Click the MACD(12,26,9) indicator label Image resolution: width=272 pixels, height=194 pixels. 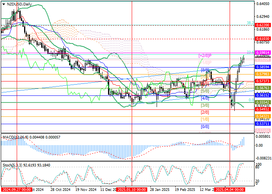point(16,137)
